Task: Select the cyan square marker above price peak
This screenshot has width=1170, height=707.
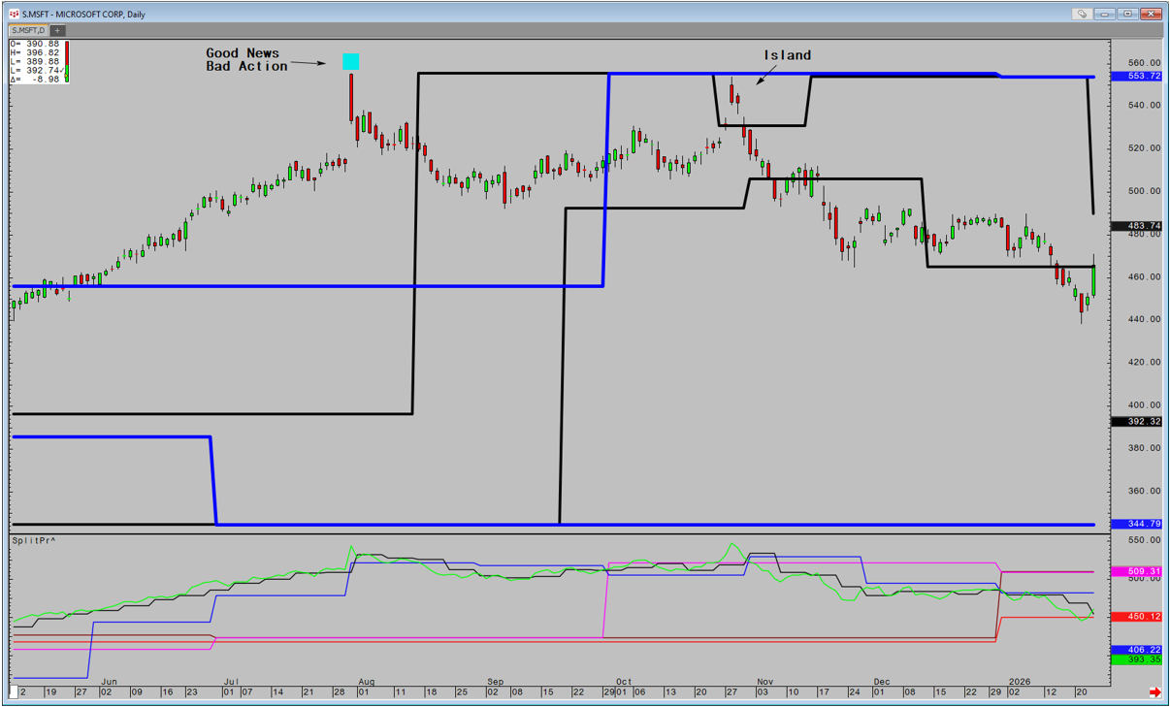Action: 351,62
